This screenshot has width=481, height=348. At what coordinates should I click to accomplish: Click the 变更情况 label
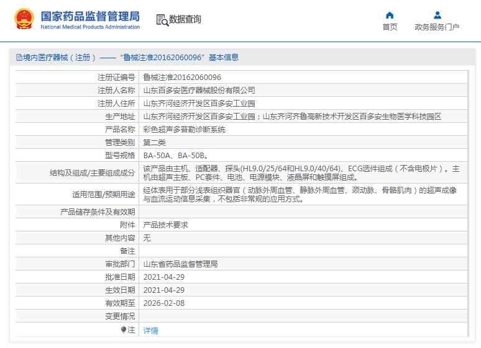point(120,316)
